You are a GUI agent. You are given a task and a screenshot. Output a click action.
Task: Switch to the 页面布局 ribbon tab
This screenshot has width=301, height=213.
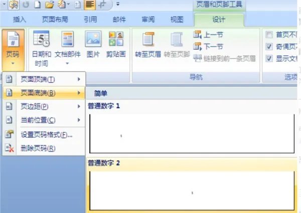click(x=55, y=20)
